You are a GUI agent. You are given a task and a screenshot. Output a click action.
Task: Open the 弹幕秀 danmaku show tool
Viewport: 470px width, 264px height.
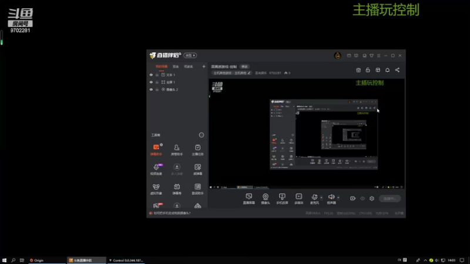click(177, 189)
